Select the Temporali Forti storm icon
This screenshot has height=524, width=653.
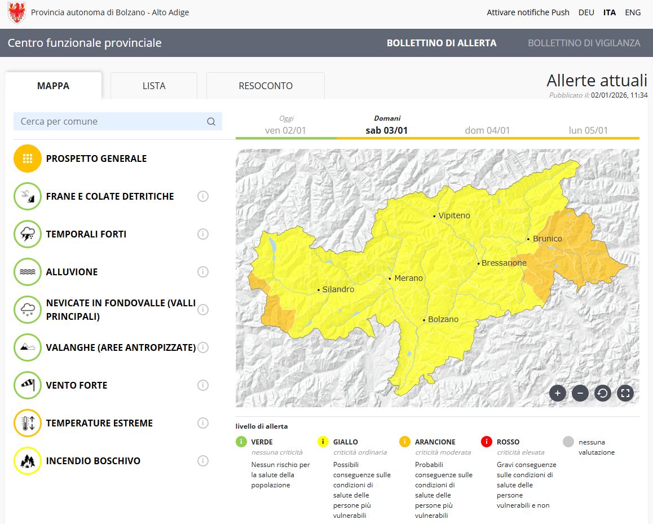click(28, 234)
